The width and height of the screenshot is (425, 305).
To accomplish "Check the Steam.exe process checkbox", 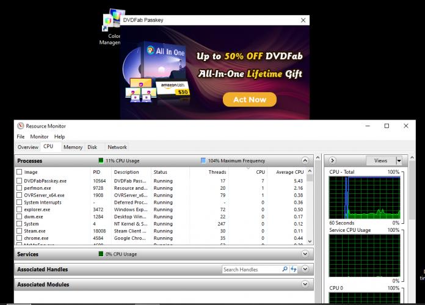I will click(20, 231).
